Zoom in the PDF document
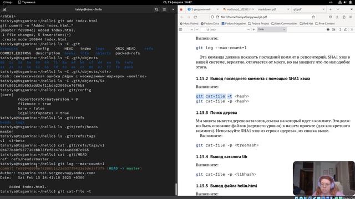The height and width of the screenshot is (199, 355). tap(254, 29)
